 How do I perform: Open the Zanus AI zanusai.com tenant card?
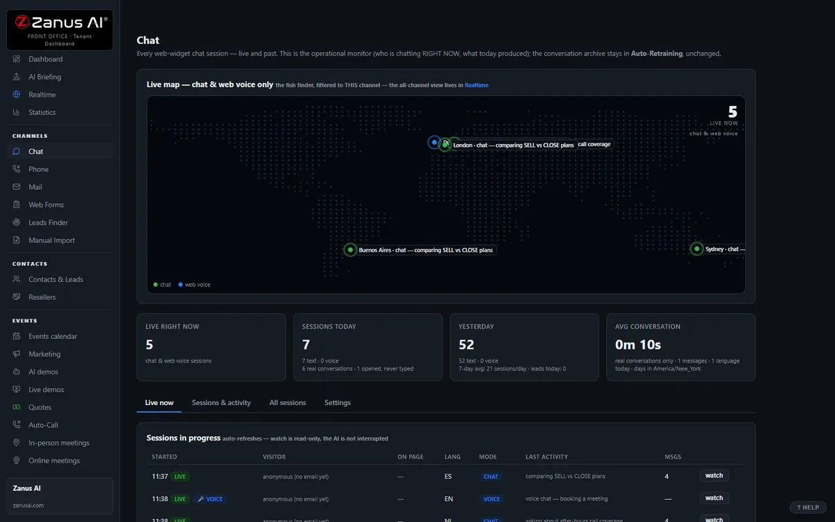click(60, 496)
